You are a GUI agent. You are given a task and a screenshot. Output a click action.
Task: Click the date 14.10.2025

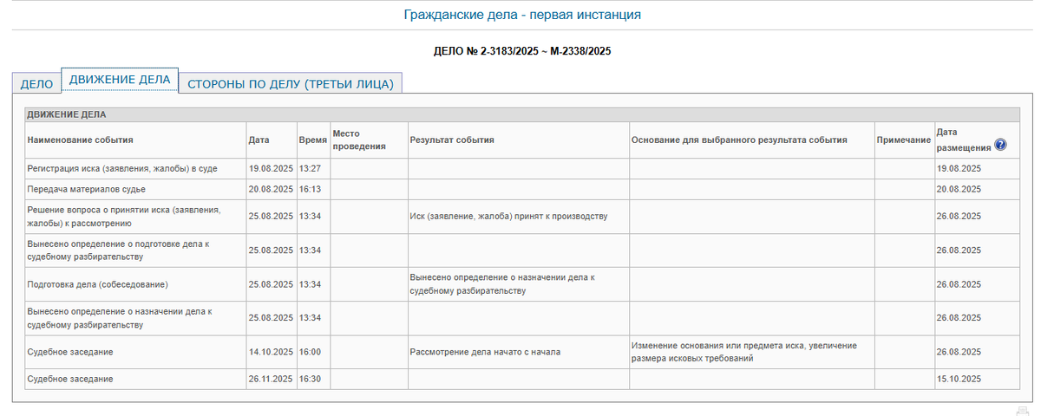pyautogui.click(x=271, y=352)
